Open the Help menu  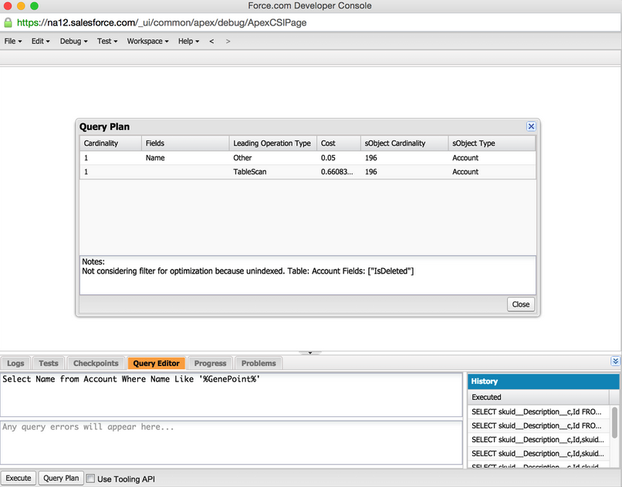188,41
